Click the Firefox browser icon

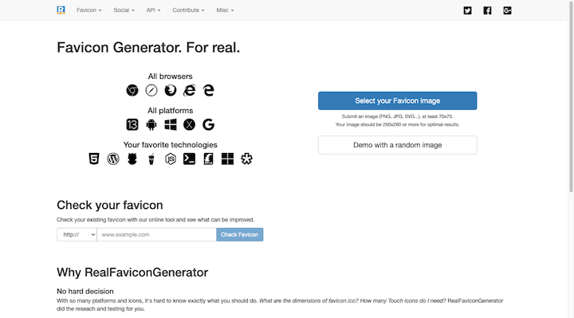[x=171, y=90]
